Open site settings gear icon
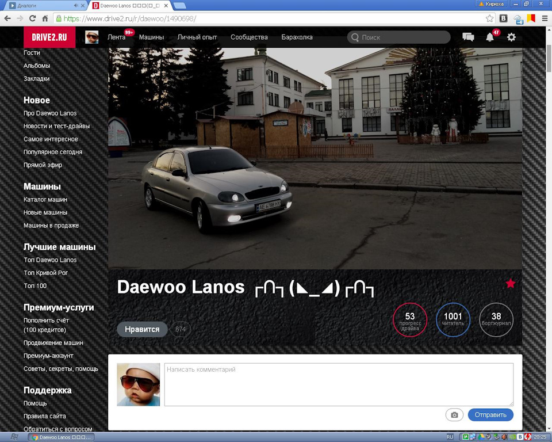Image resolution: width=552 pixels, height=442 pixels. click(x=511, y=37)
